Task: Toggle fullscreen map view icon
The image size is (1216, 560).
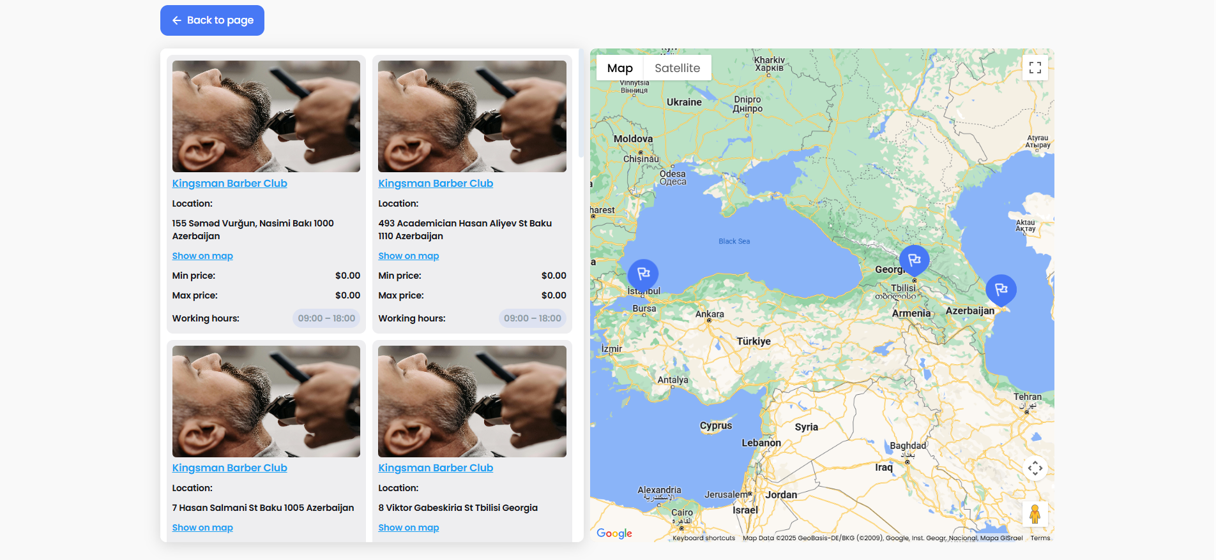Action: [x=1035, y=68]
